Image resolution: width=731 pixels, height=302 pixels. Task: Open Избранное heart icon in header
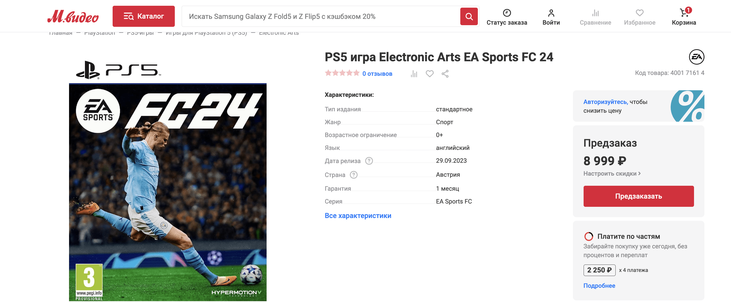[639, 13]
